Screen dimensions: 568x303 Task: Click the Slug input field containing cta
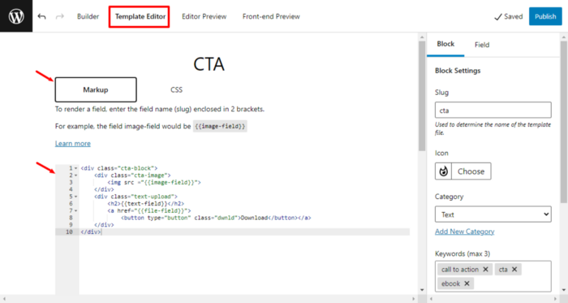tap(493, 110)
